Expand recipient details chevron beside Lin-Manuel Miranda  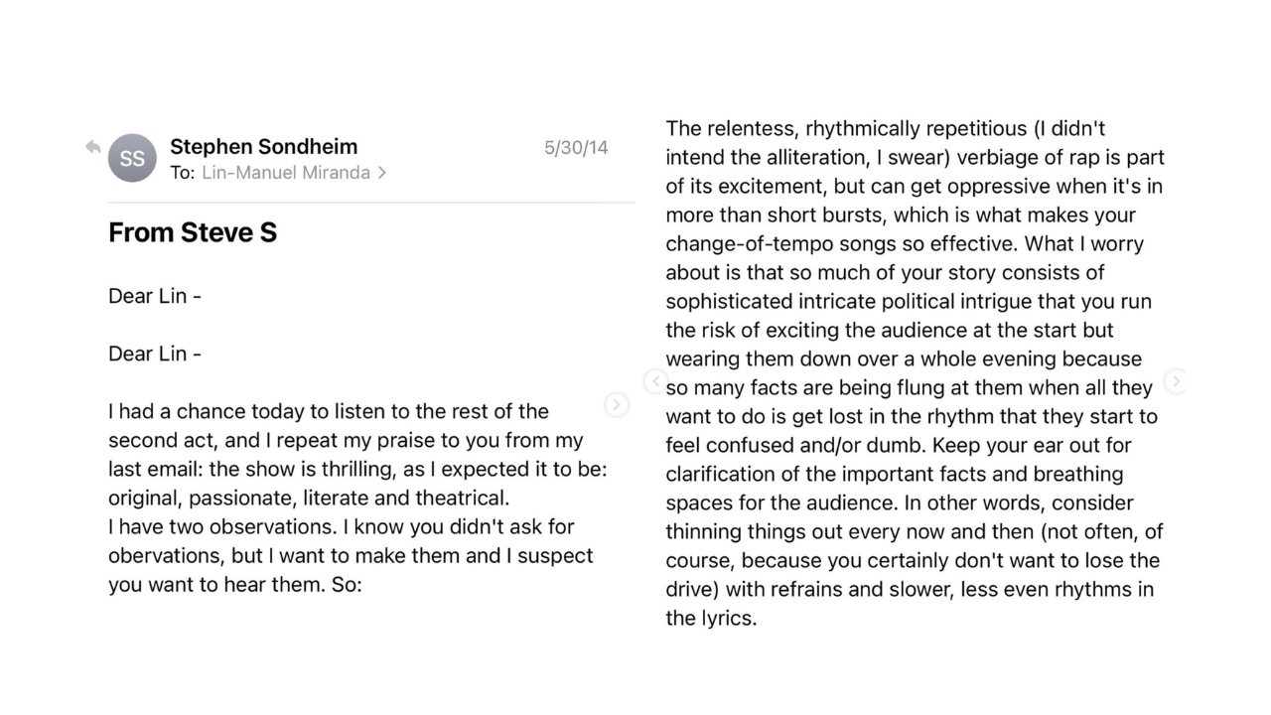[x=382, y=173]
